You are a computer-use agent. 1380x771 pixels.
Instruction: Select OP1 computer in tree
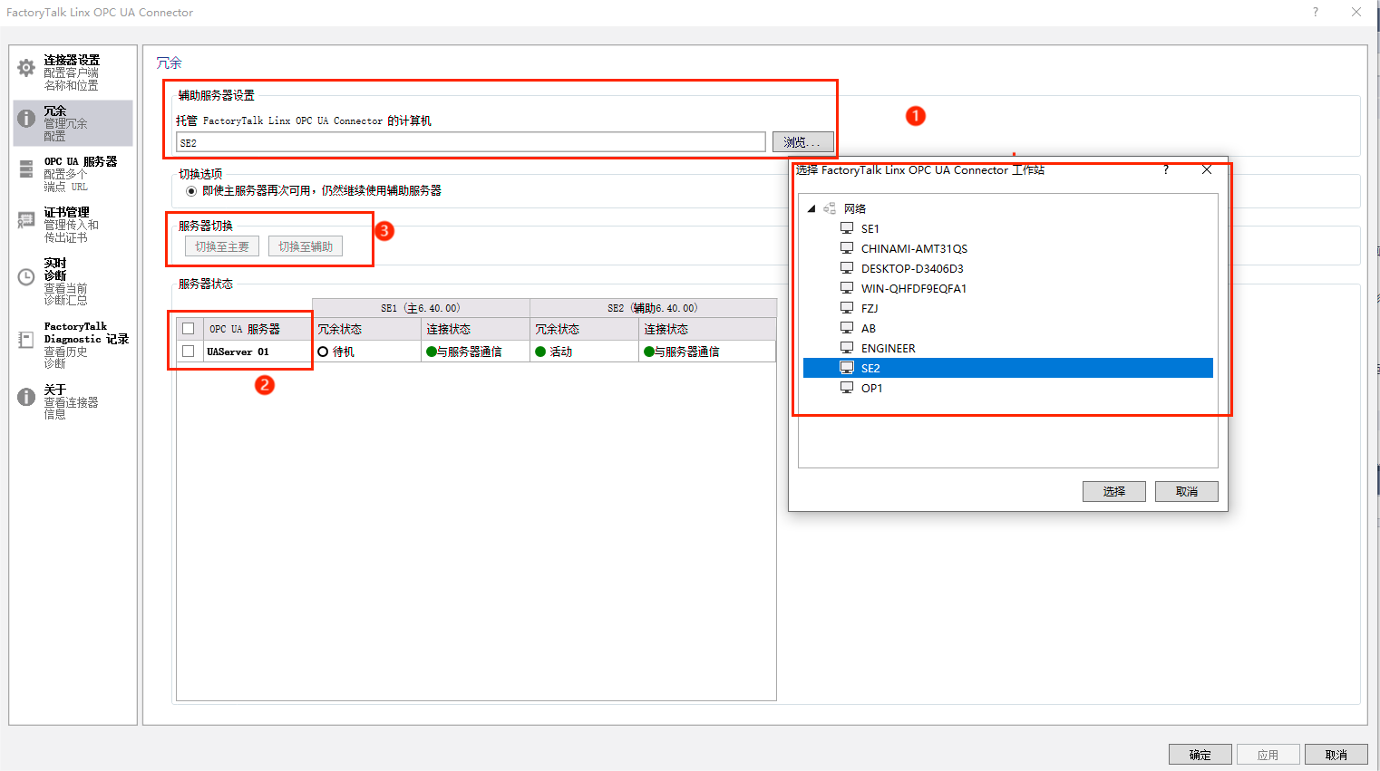871,388
